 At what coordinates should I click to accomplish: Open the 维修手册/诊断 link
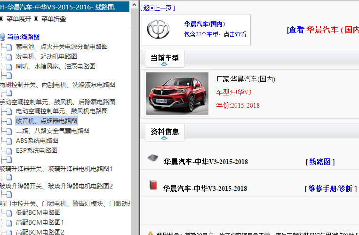pos(330,188)
